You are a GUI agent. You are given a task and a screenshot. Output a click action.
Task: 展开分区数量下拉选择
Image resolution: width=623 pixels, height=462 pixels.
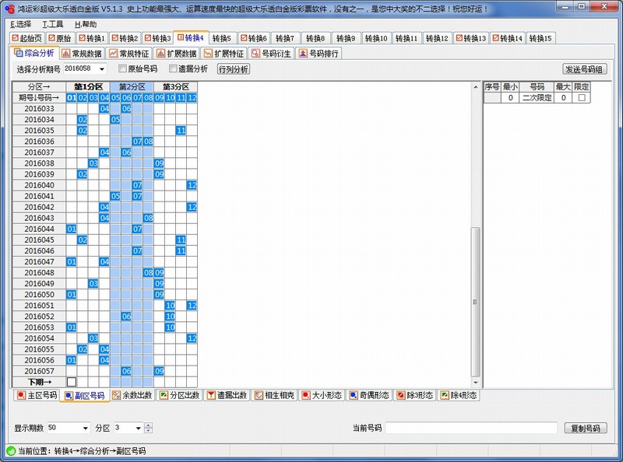point(139,426)
